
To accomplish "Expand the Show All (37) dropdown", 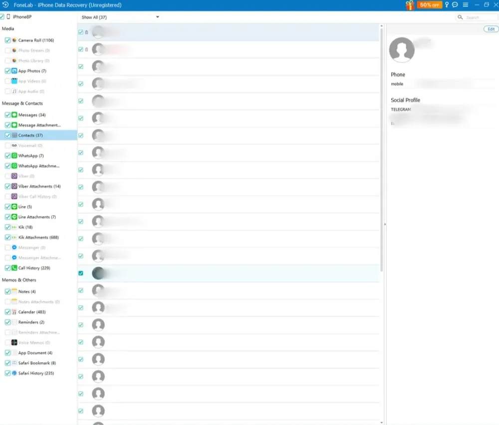I will click(157, 17).
